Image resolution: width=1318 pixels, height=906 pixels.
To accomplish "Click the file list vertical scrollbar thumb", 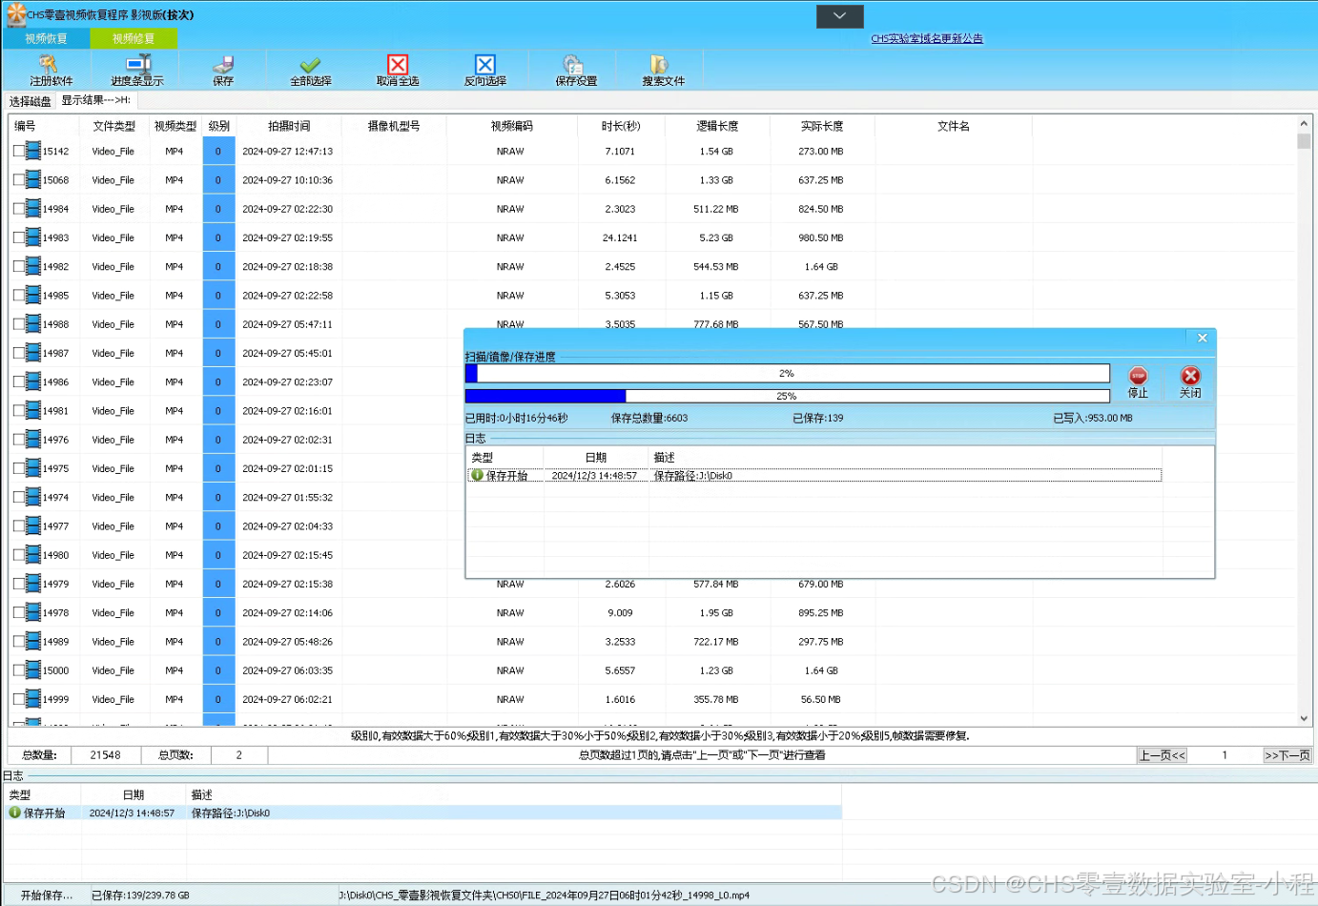I will point(1304,141).
